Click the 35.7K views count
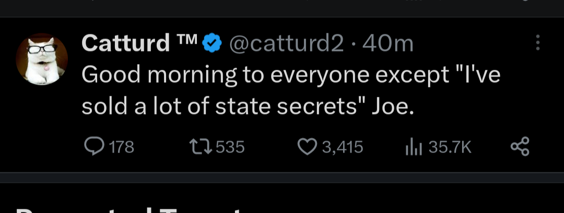Viewport: 564px width, 213px height. [x=450, y=148]
